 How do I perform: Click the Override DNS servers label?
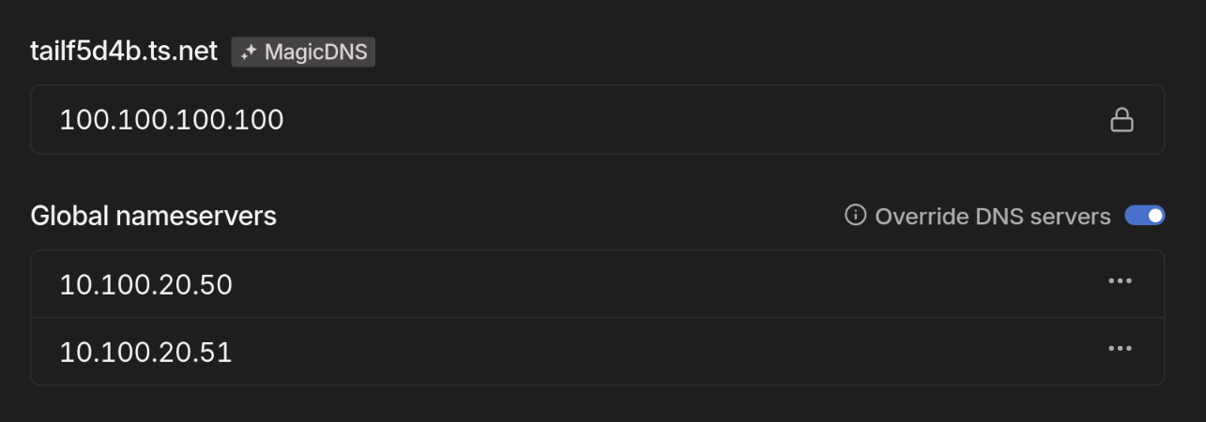click(993, 217)
